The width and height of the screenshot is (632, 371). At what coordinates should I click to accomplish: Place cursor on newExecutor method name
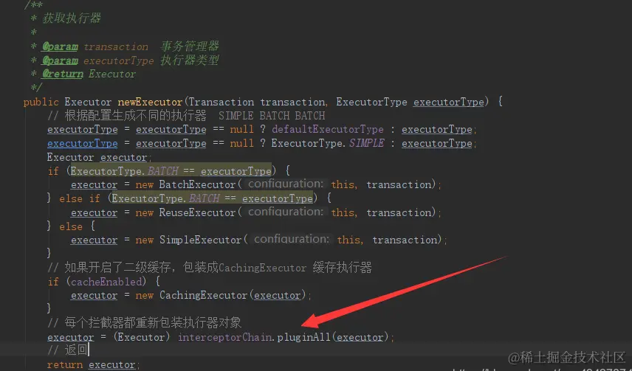pyautogui.click(x=151, y=103)
